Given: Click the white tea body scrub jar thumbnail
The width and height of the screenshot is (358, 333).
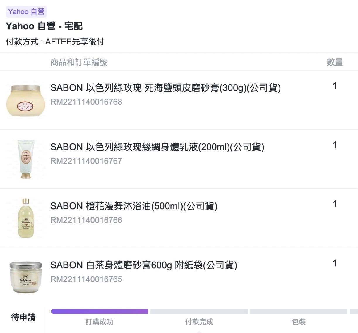Looking at the screenshot, I should [x=25, y=277].
